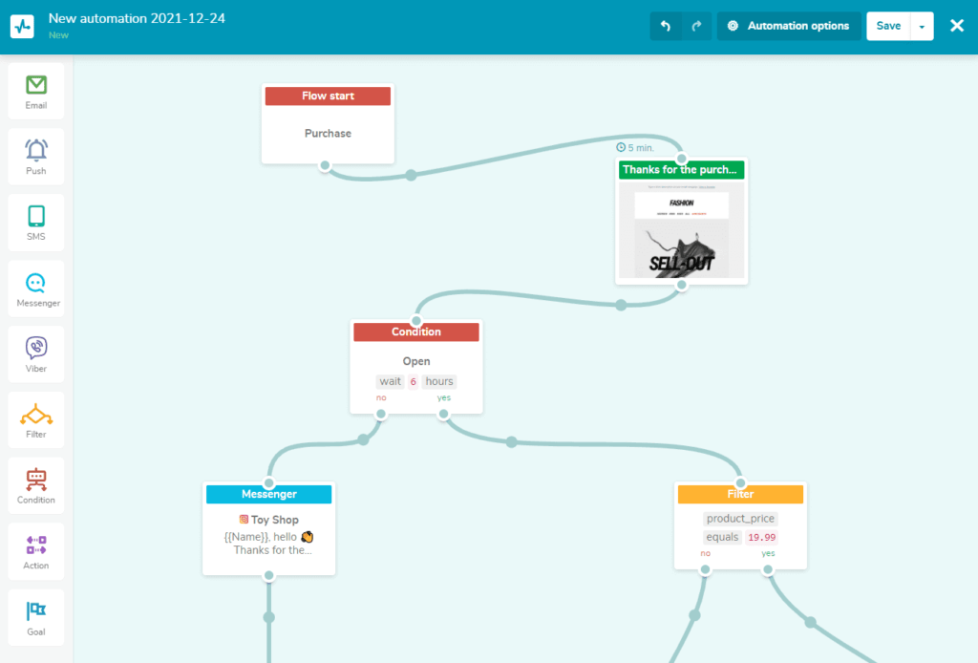
Task: Click the redo arrow in the toolbar
Action: [696, 26]
